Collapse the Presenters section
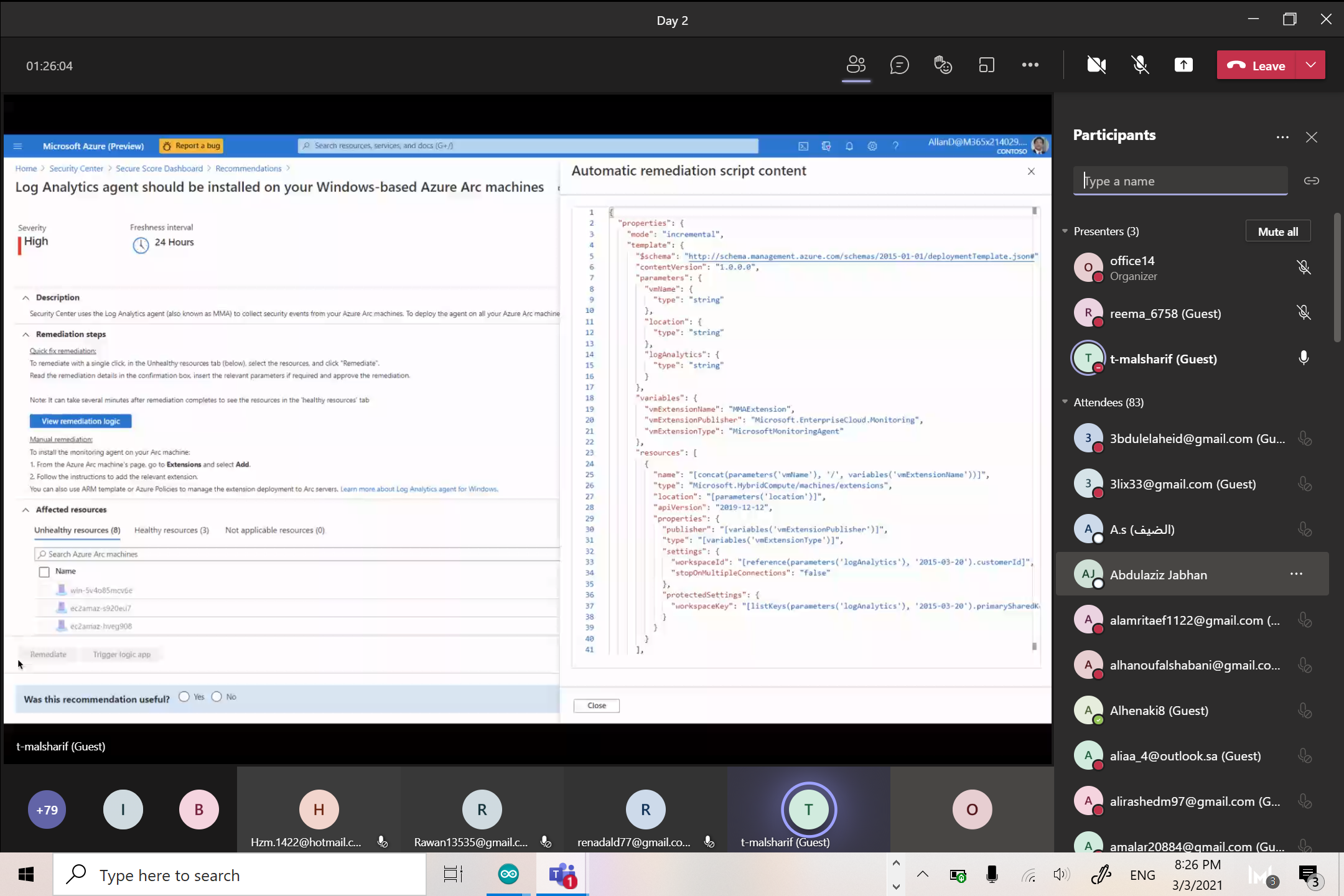1344x896 pixels. click(1065, 231)
